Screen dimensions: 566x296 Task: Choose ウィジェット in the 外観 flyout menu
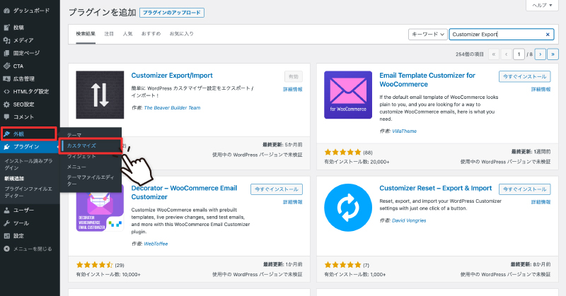(81, 156)
